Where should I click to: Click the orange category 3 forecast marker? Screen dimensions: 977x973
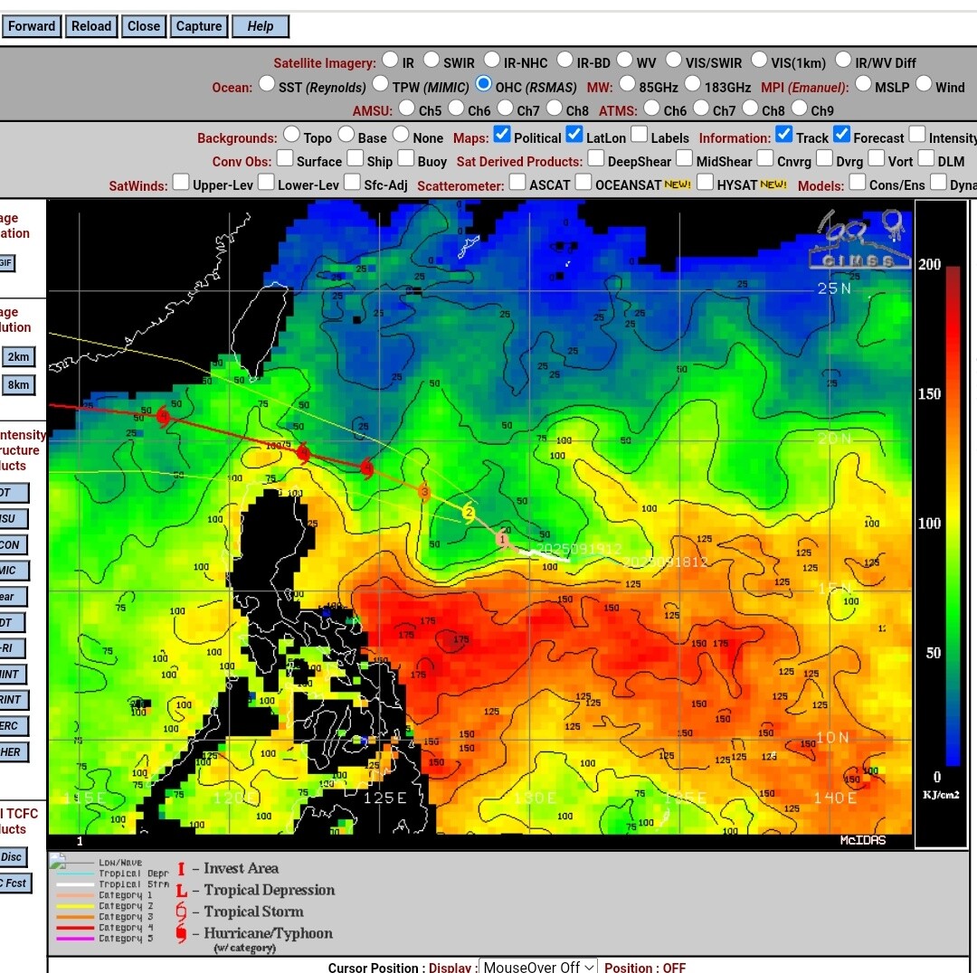point(423,491)
